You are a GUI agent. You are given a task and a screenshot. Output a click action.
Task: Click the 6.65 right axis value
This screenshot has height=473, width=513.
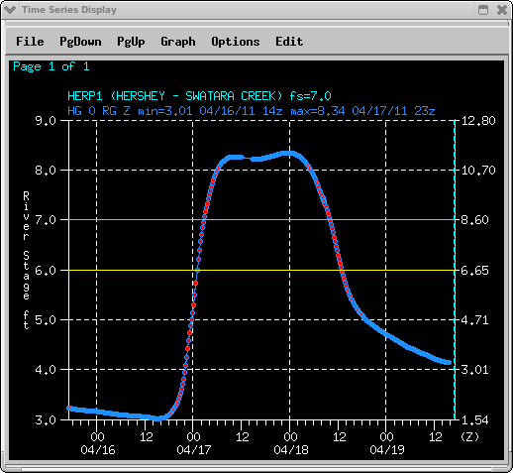[474, 271]
